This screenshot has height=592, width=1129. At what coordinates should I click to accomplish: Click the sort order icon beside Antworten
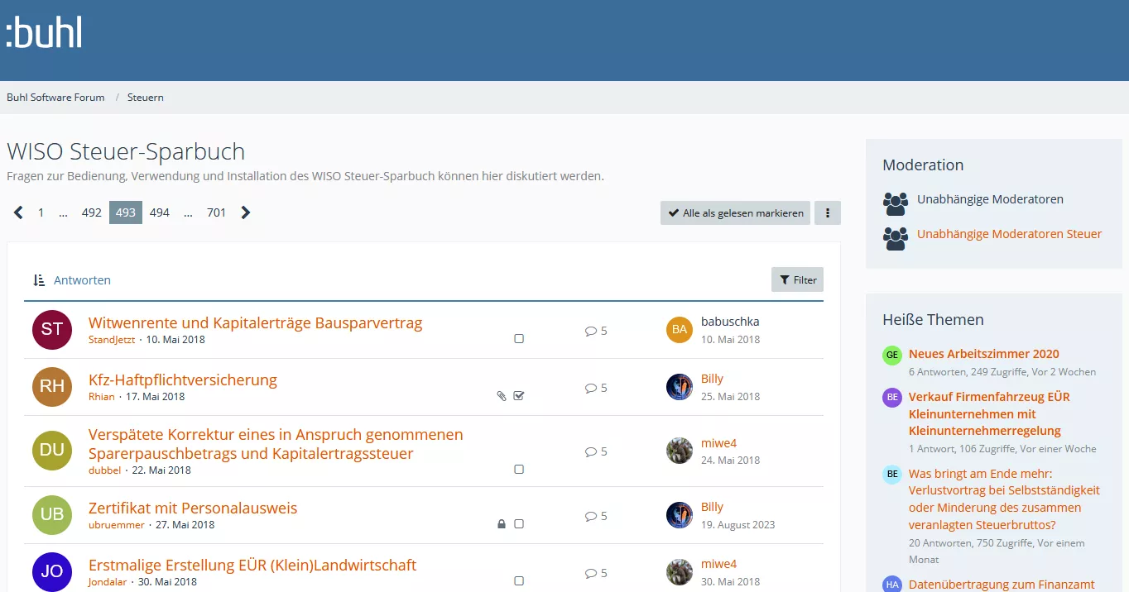pos(39,280)
